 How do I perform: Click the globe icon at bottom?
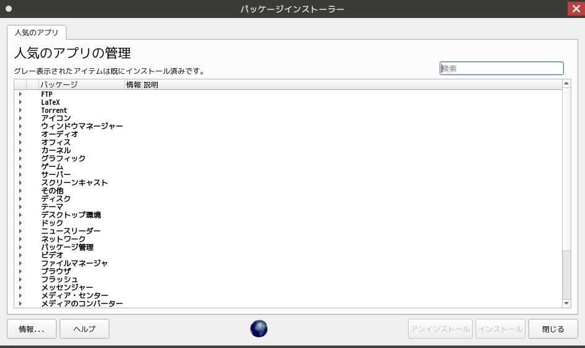point(259,329)
